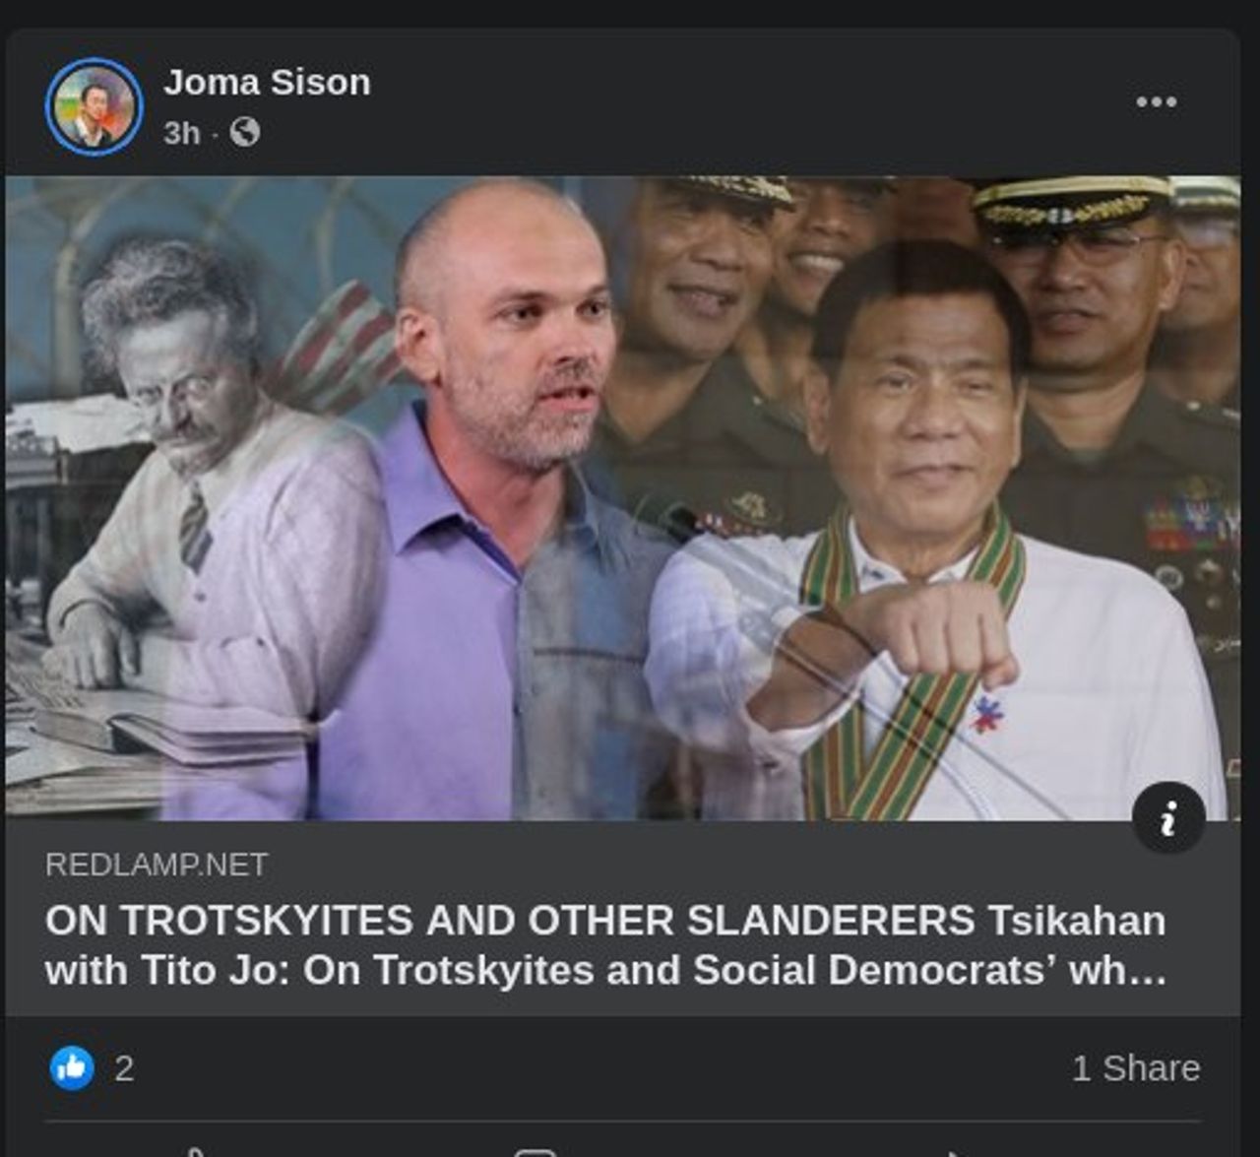Click the partially visible Share arrow icon
This screenshot has width=1260, height=1157.
953,1153
